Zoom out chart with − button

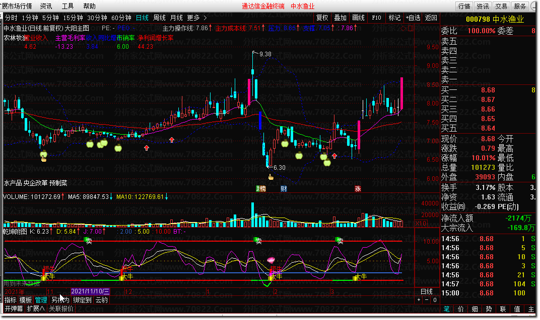click(427, 300)
